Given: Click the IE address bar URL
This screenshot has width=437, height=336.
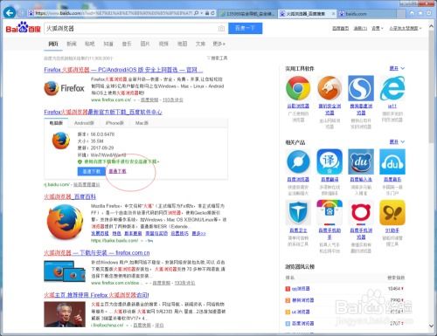Looking at the screenshot, I should click(114, 13).
